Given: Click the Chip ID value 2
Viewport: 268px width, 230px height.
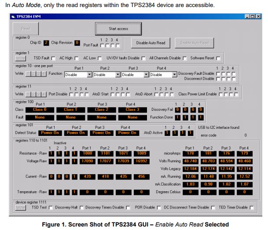Looking at the screenshot, I should [46, 43].
